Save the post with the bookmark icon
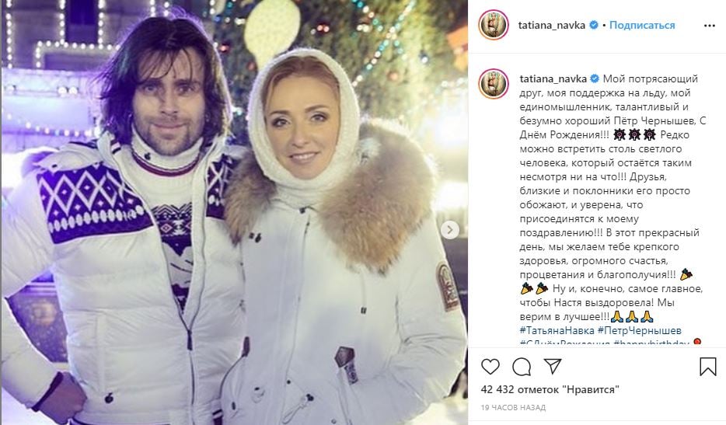 coord(708,367)
